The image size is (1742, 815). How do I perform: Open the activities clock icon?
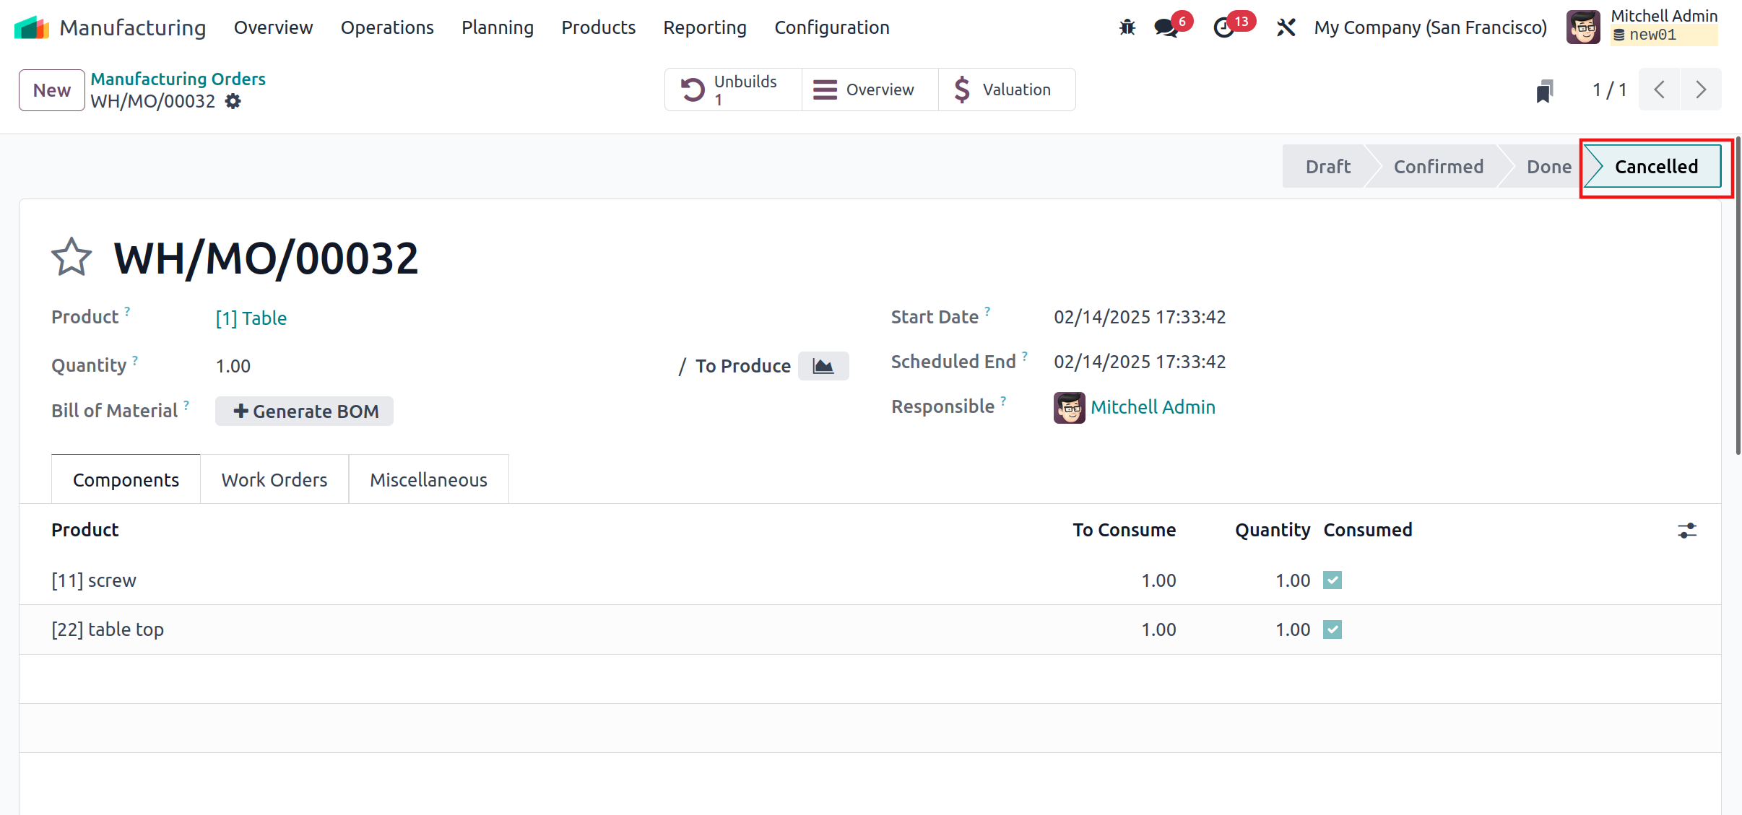coord(1223,27)
